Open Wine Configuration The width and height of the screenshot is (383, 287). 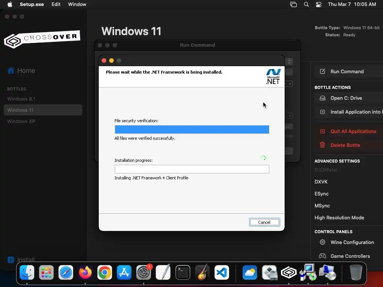(352, 242)
